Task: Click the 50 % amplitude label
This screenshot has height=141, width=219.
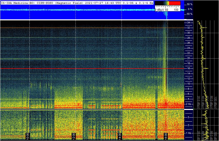Action: pos(190,4)
